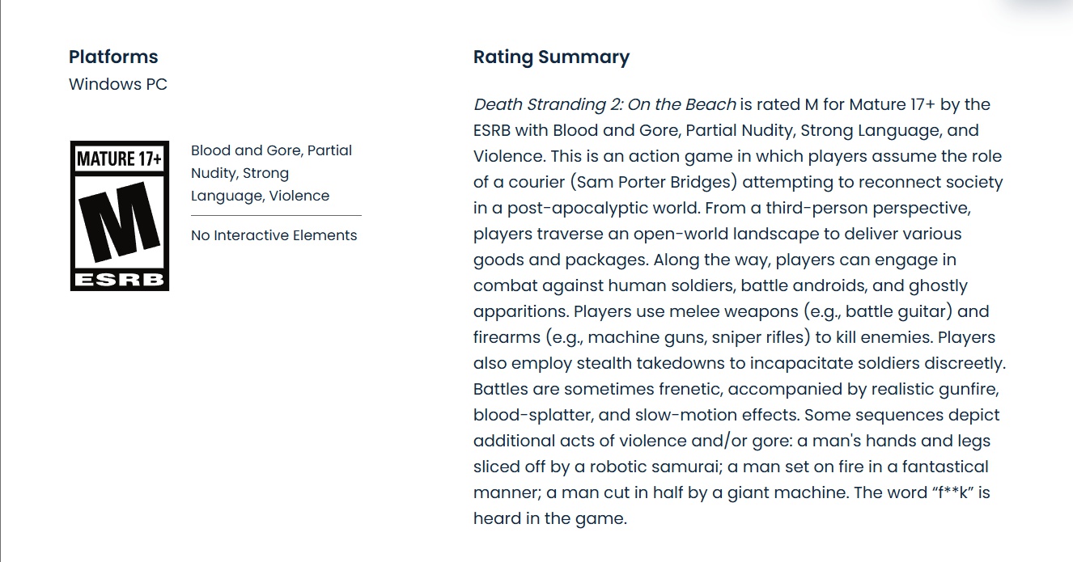Screen dimensions: 1073x562
Task: Click the Rating Summary heading
Action: 551,57
